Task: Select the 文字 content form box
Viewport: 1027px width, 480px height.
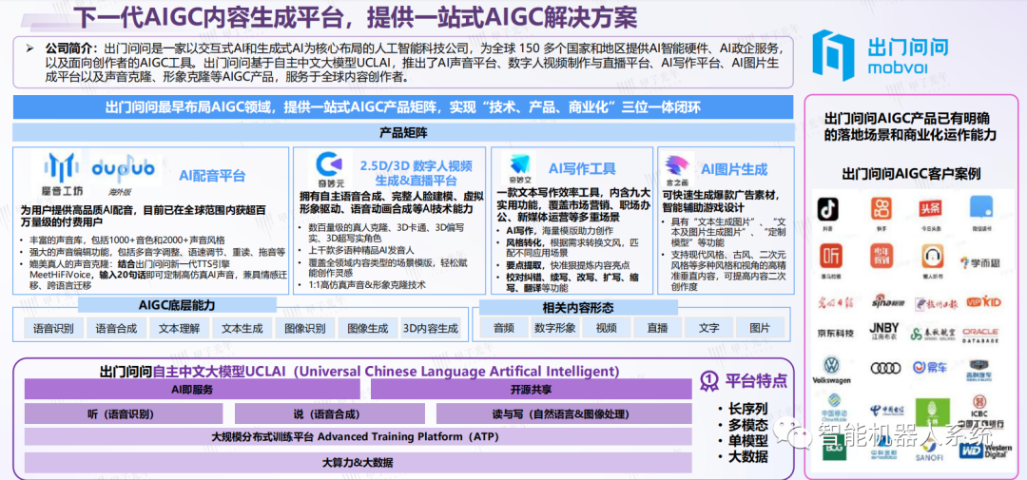Action: (708, 327)
